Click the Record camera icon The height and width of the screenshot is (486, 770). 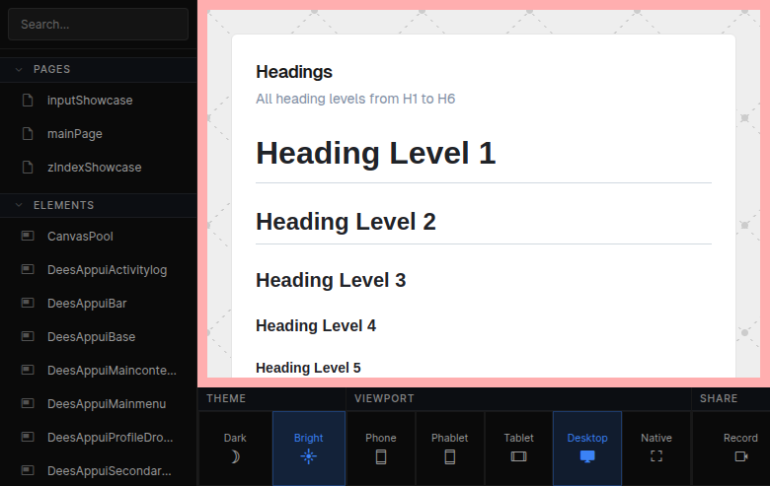(740, 456)
